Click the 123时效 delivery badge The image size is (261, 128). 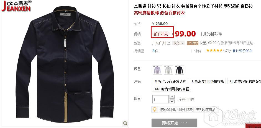193,43
